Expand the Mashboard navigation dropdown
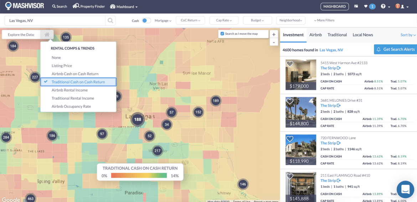This screenshot has height=202, width=417. [124, 7]
